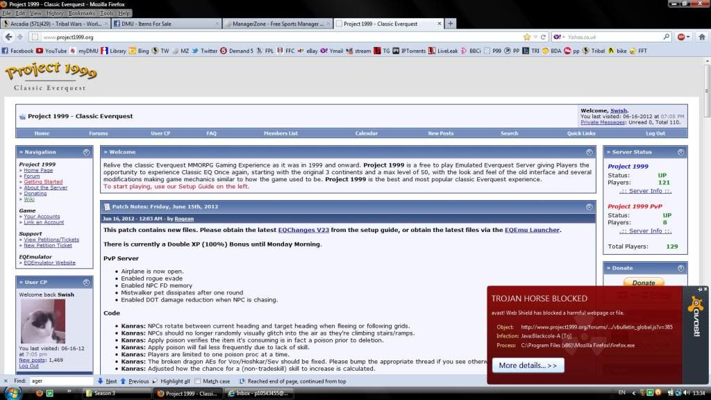Click the cat avatar thumbnail
Viewport: 711px width, 400px height.
[x=43, y=321]
